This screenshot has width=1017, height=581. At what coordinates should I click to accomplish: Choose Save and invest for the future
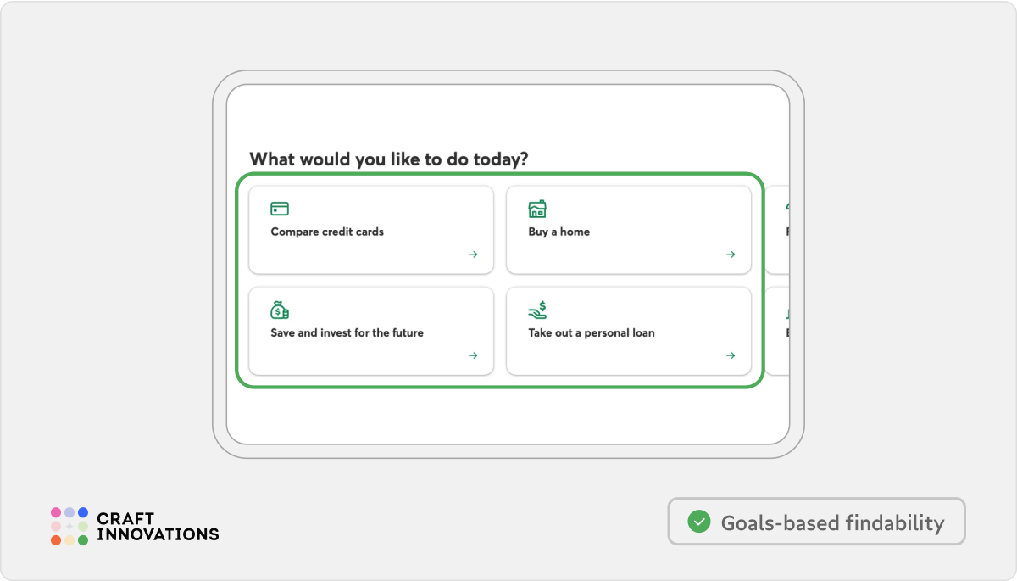[x=347, y=332]
